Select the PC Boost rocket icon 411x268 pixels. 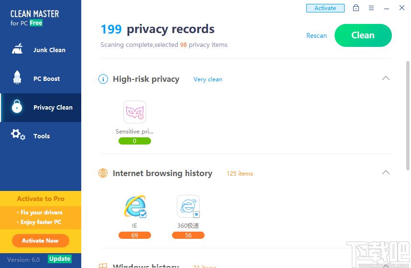pos(17,78)
